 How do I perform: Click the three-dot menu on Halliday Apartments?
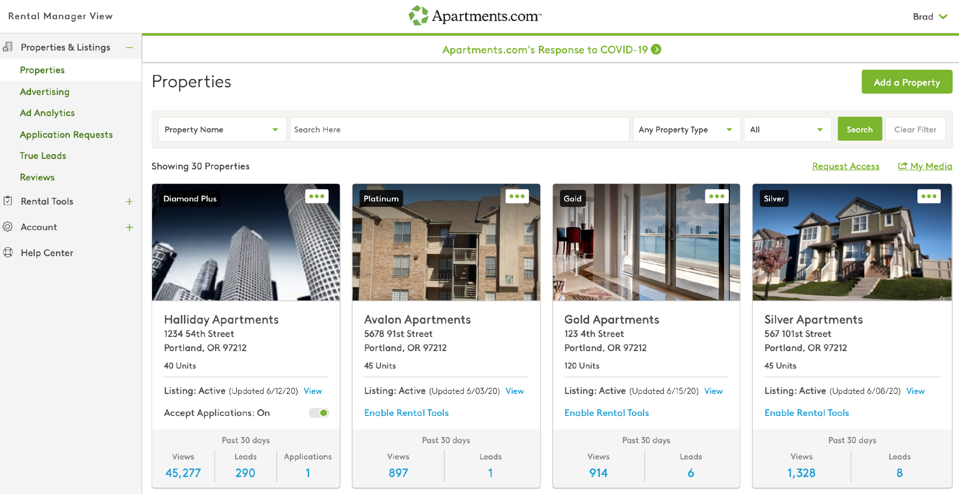(x=316, y=197)
